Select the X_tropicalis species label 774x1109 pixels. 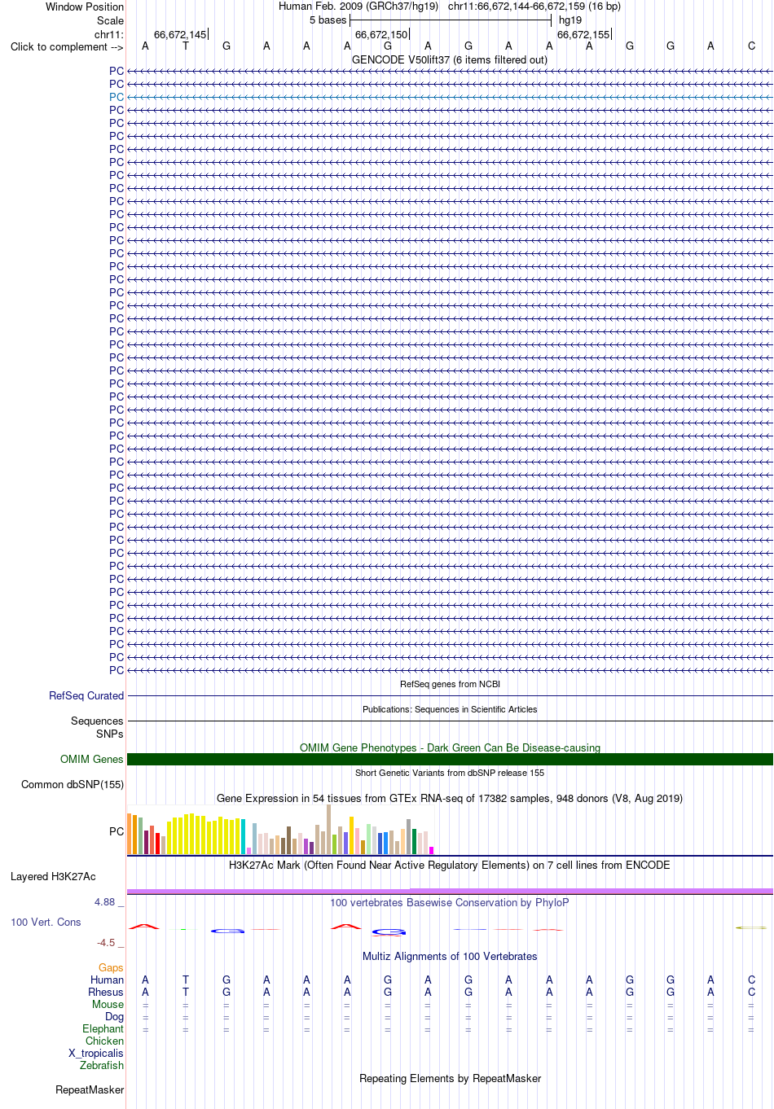[96, 1053]
